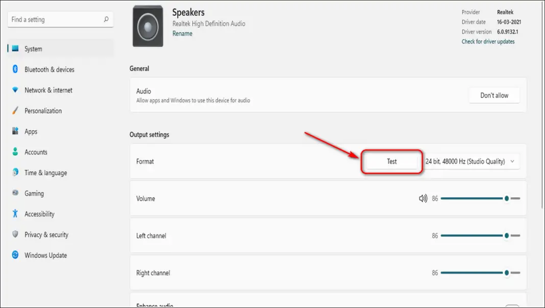
Task: Click Rename under Speakers
Action: tap(182, 33)
